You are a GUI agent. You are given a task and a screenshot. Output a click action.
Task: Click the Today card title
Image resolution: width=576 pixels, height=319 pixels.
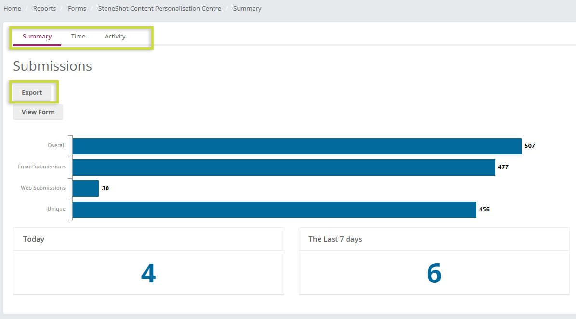[x=34, y=239]
